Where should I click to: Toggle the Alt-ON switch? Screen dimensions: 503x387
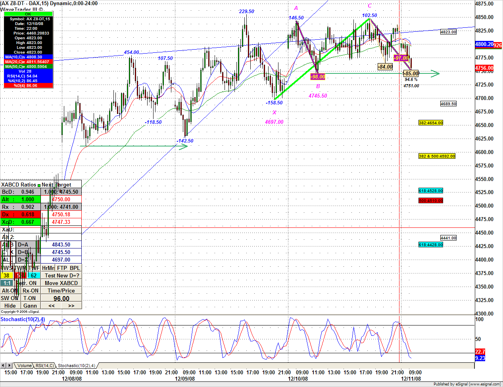[10, 291]
